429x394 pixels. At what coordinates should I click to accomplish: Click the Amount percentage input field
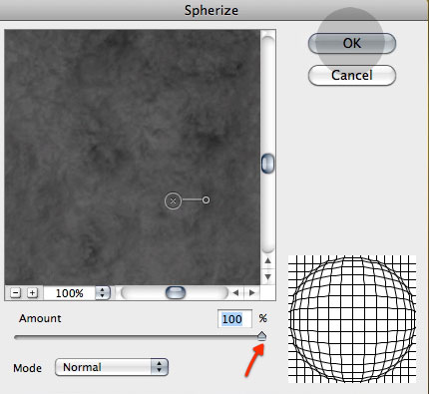pos(234,319)
